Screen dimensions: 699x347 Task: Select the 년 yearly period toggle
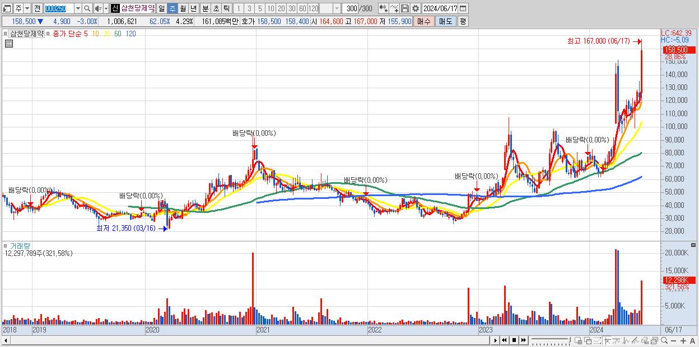tap(193, 9)
